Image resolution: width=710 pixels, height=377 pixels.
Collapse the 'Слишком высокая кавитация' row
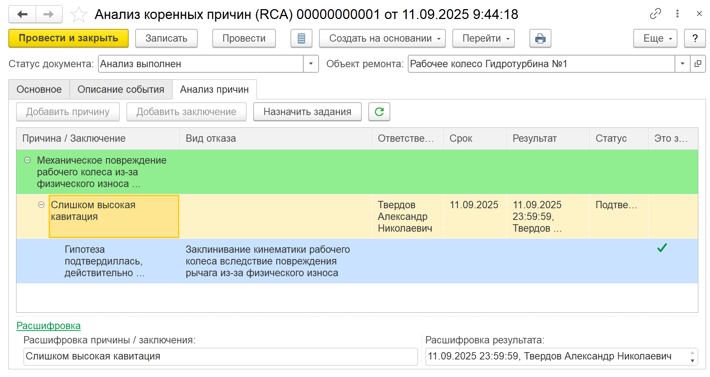(41, 205)
